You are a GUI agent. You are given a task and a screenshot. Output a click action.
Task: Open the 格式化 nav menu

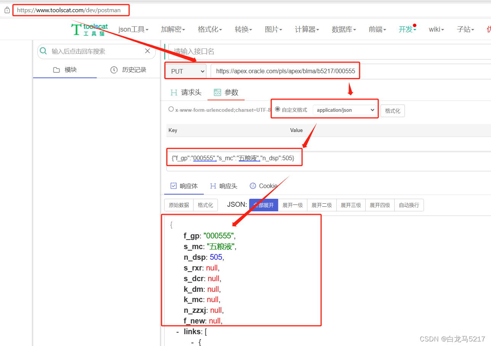coord(210,29)
